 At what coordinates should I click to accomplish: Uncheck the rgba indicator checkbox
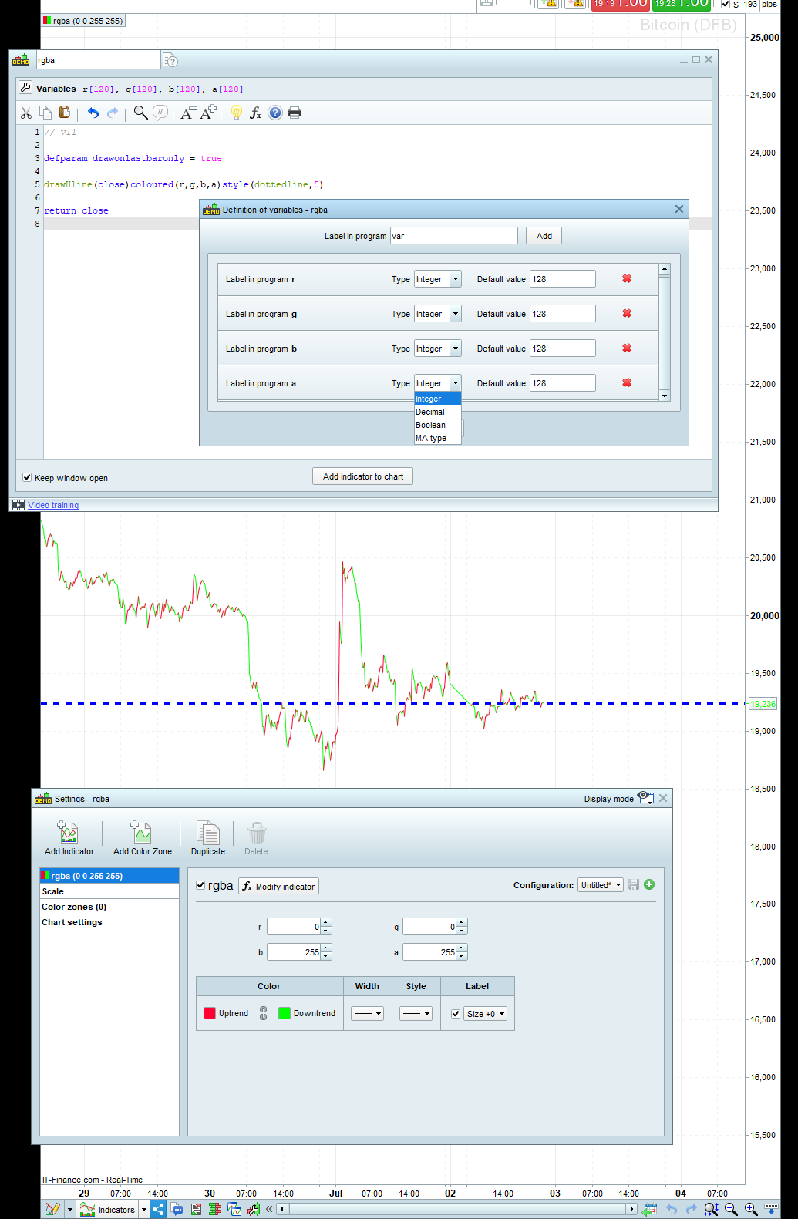point(200,885)
